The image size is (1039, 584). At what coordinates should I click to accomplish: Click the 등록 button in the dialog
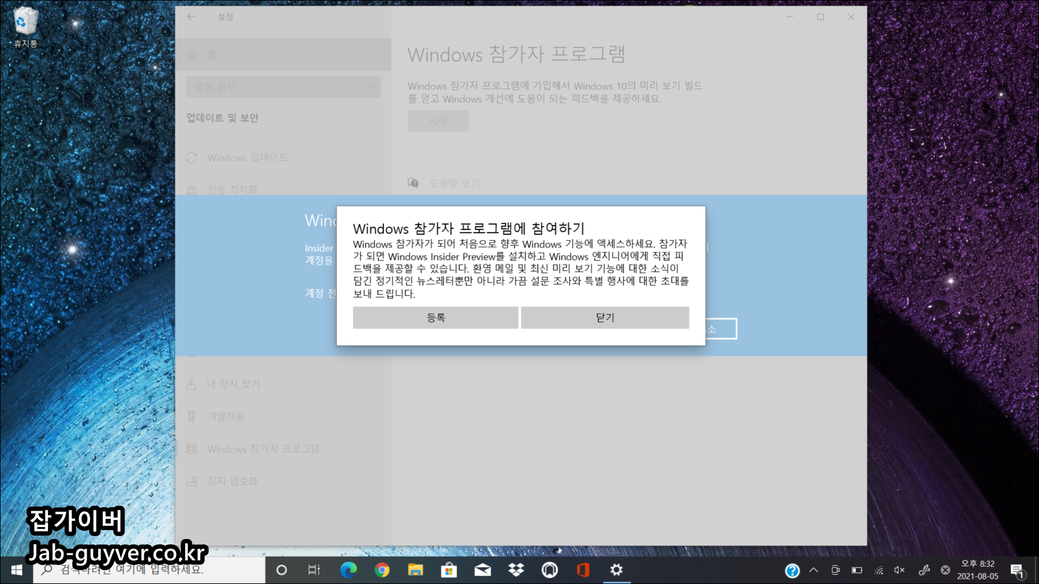point(435,318)
